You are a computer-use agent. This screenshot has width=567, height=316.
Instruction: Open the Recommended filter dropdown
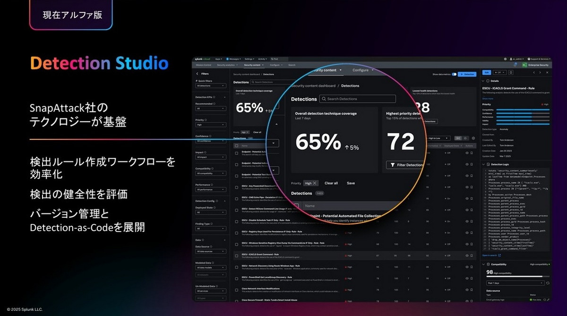tap(210, 108)
